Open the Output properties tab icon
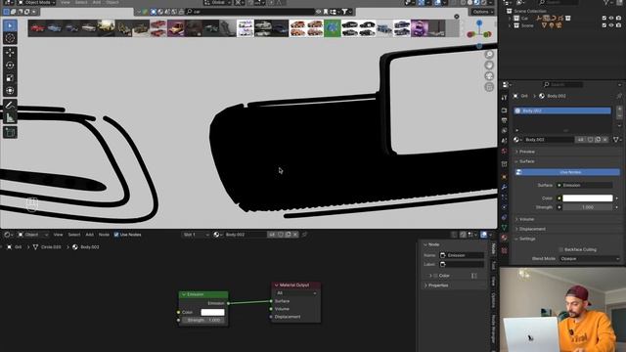626x352 pixels. 505,120
